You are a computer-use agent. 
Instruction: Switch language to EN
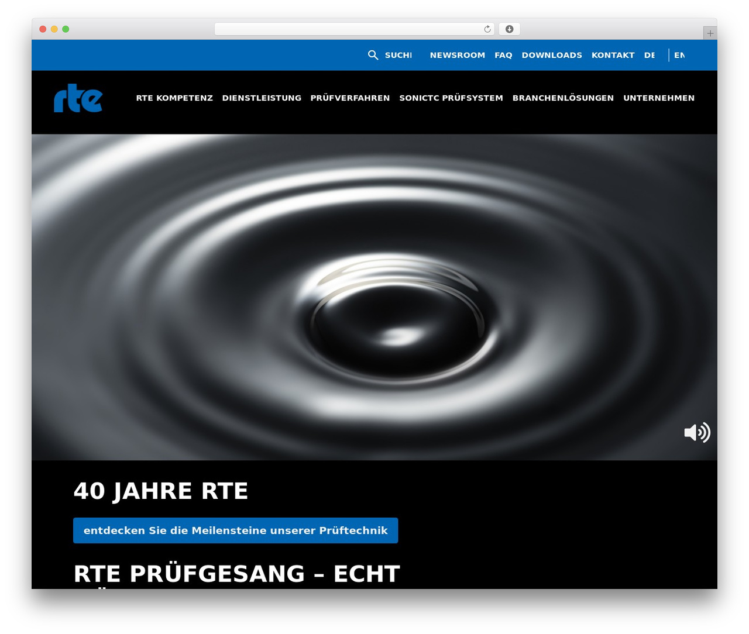(679, 55)
